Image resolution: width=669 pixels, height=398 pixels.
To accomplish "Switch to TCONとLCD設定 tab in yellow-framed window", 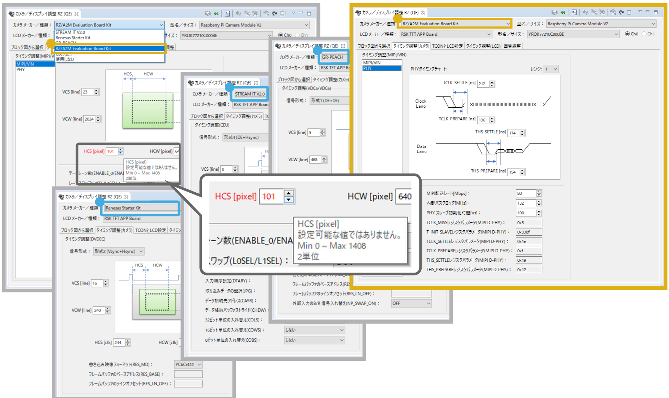I will tap(447, 46).
